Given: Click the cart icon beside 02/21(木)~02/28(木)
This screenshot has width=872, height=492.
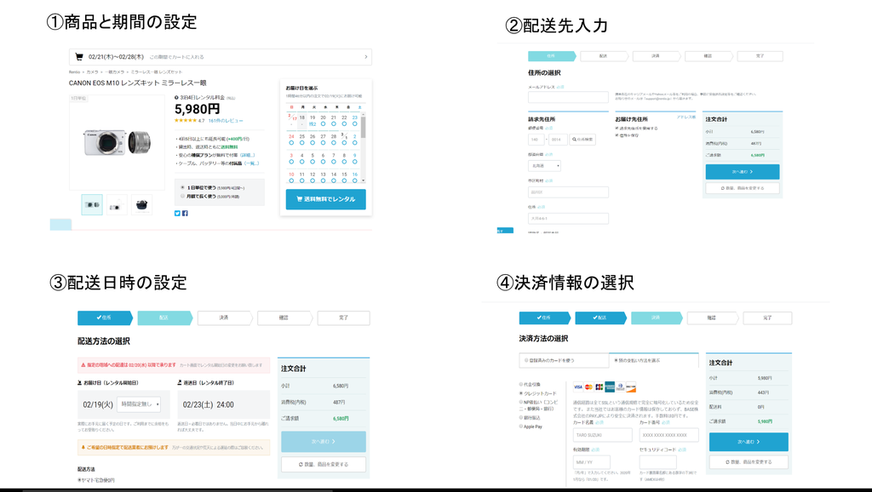Looking at the screenshot, I should coord(79,57).
